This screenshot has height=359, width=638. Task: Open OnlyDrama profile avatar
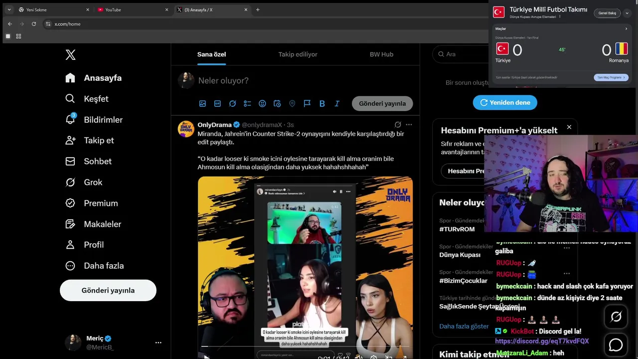click(x=186, y=129)
